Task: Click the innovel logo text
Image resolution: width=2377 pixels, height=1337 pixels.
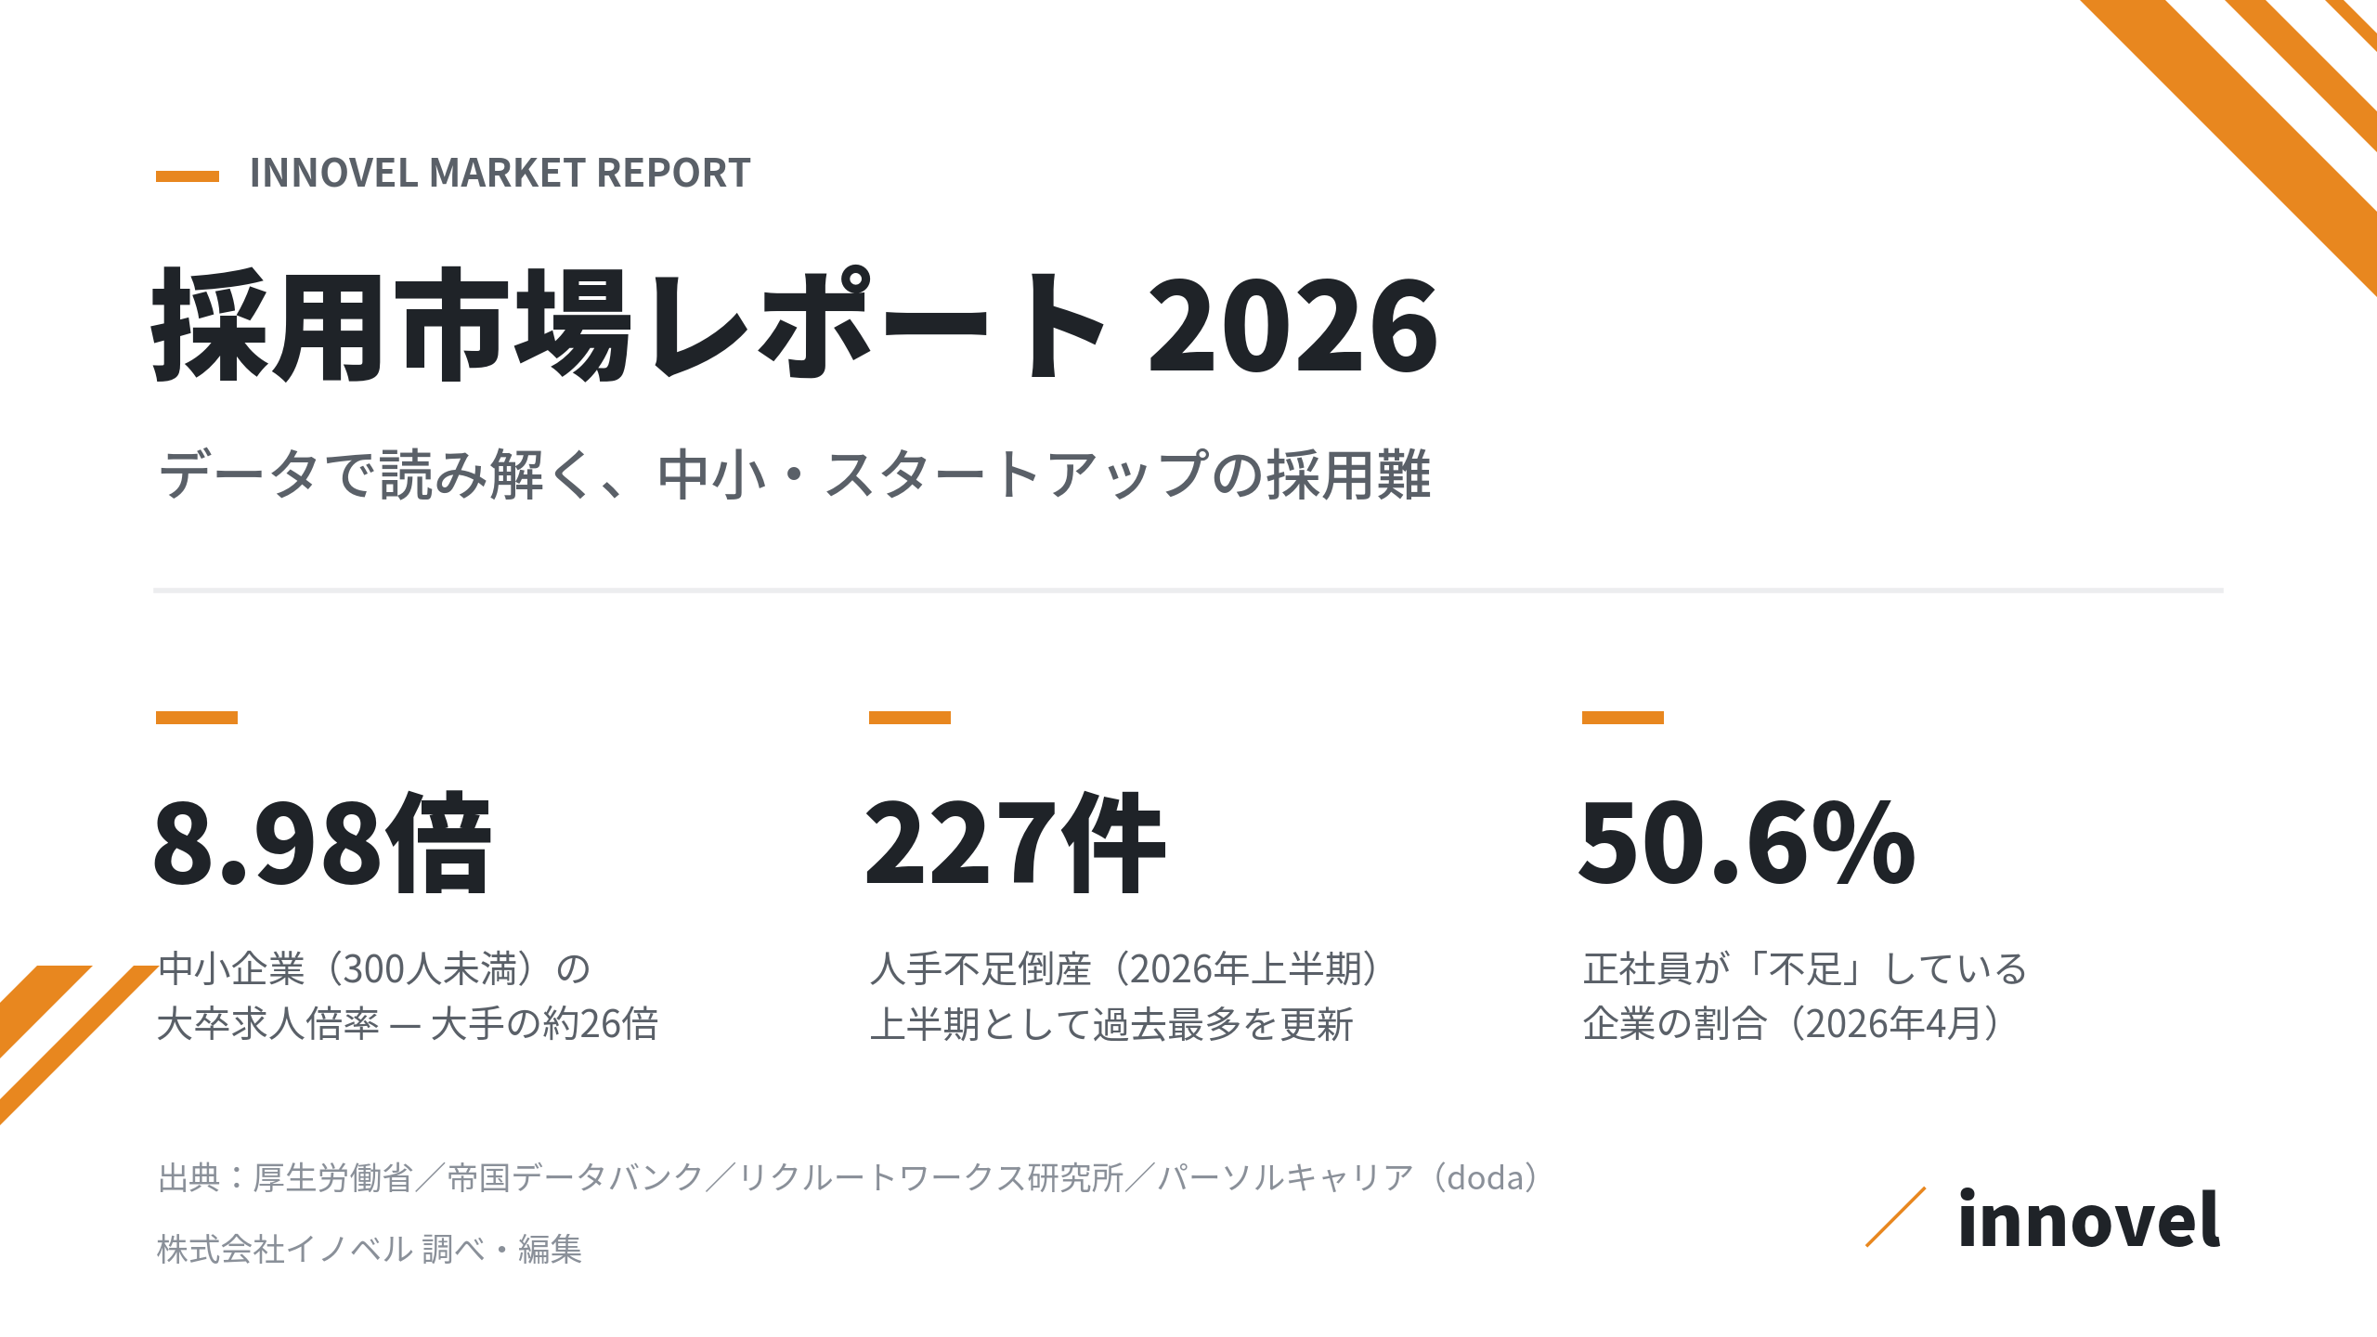Action: pos(2088,1218)
